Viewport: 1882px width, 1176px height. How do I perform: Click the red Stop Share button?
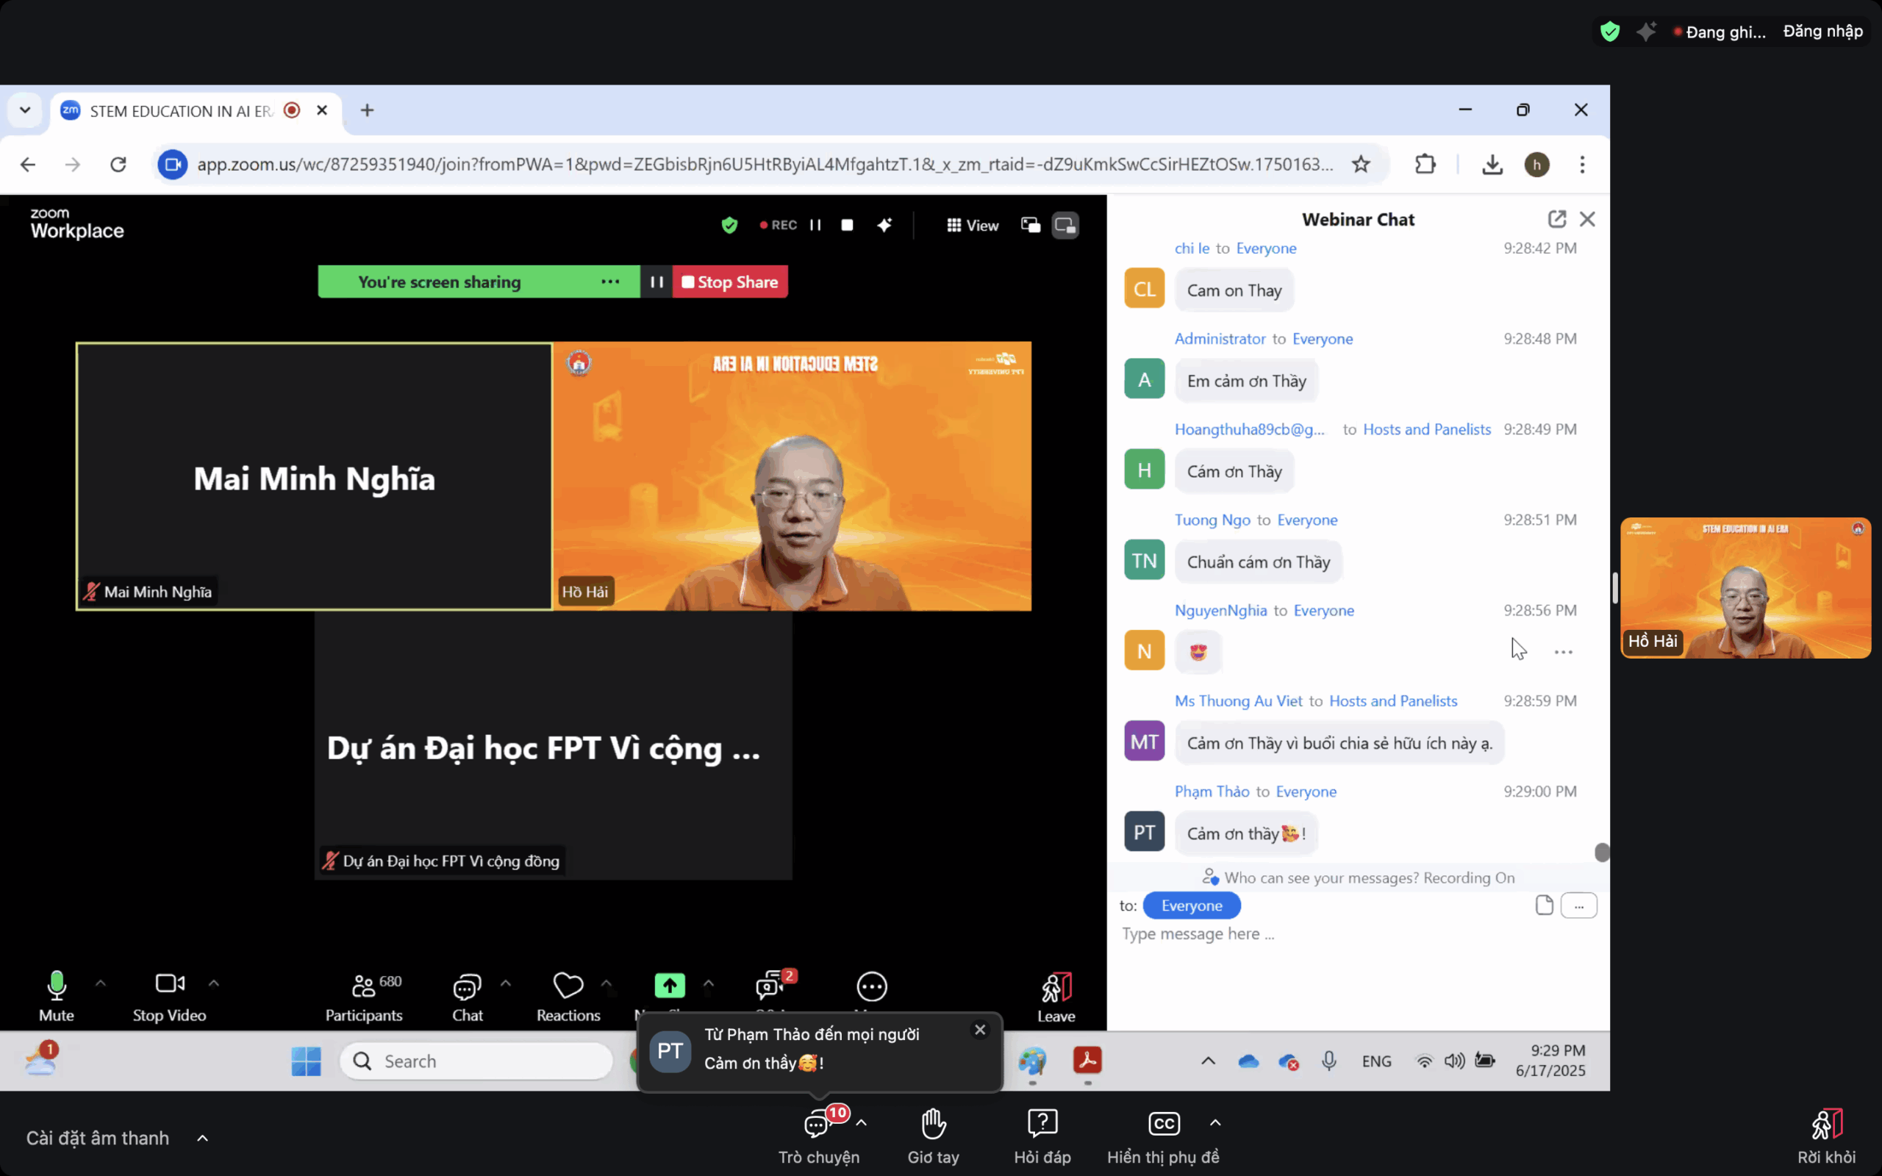pos(729,282)
